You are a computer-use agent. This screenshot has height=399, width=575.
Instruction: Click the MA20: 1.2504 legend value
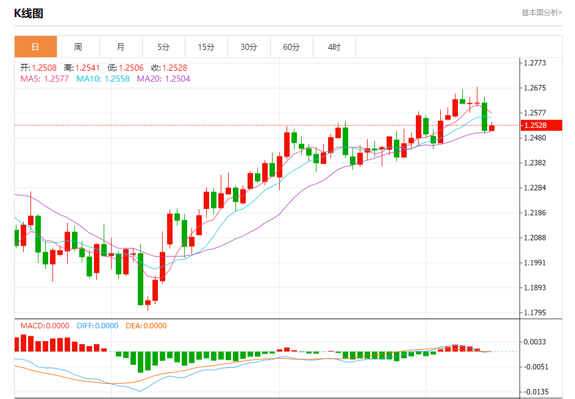163,79
